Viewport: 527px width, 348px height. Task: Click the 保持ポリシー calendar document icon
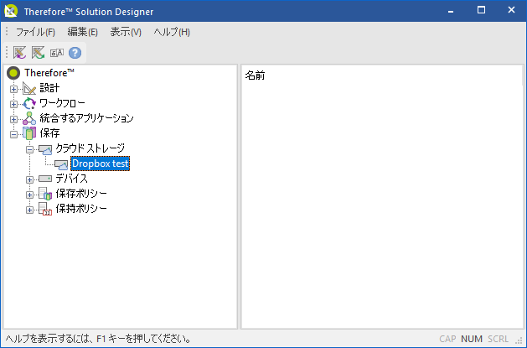(45, 209)
